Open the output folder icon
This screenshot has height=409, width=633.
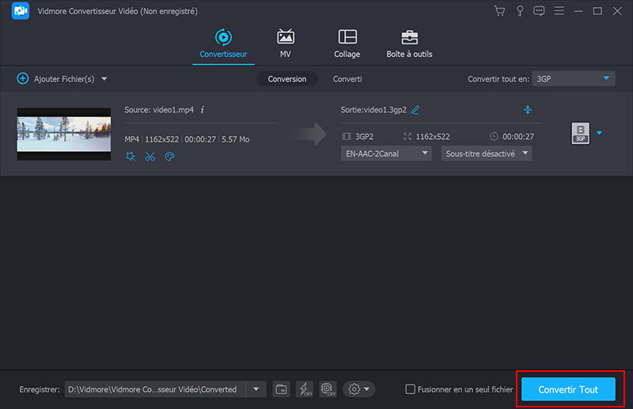tap(281, 389)
